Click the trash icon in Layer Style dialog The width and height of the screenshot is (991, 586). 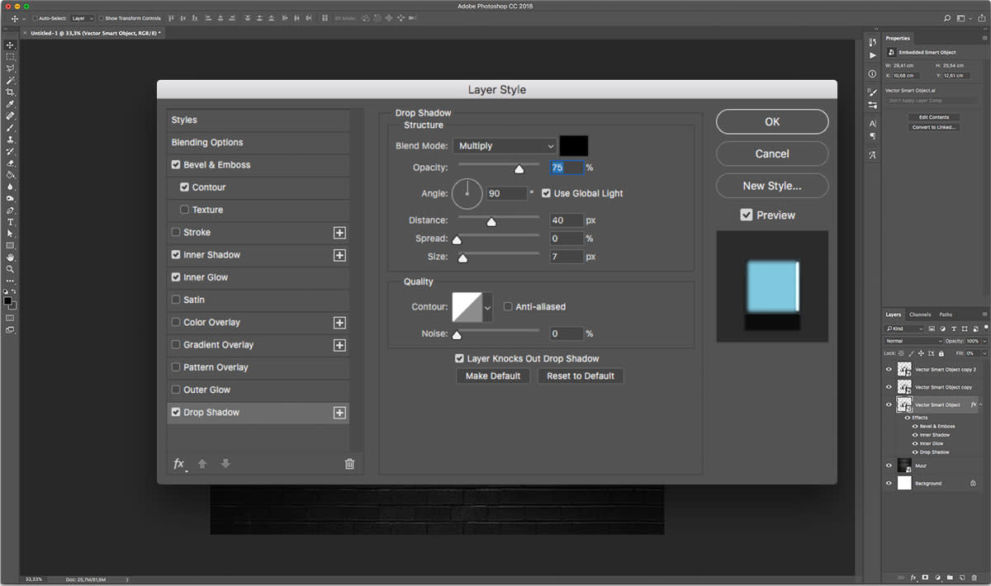[x=349, y=464]
